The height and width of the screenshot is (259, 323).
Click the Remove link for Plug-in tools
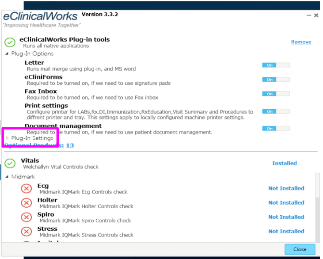(301, 42)
